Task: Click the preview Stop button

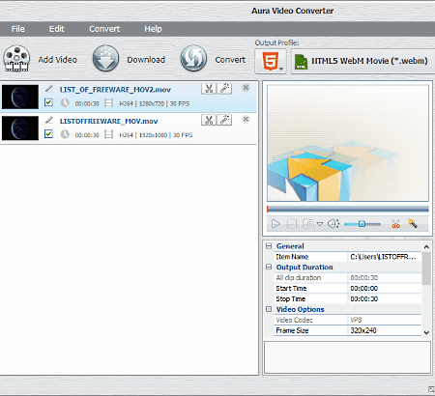Action: tap(292, 223)
